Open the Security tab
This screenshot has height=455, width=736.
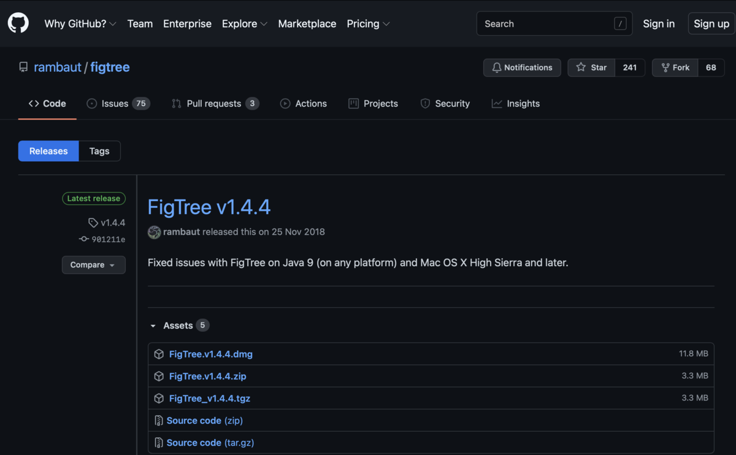445,104
